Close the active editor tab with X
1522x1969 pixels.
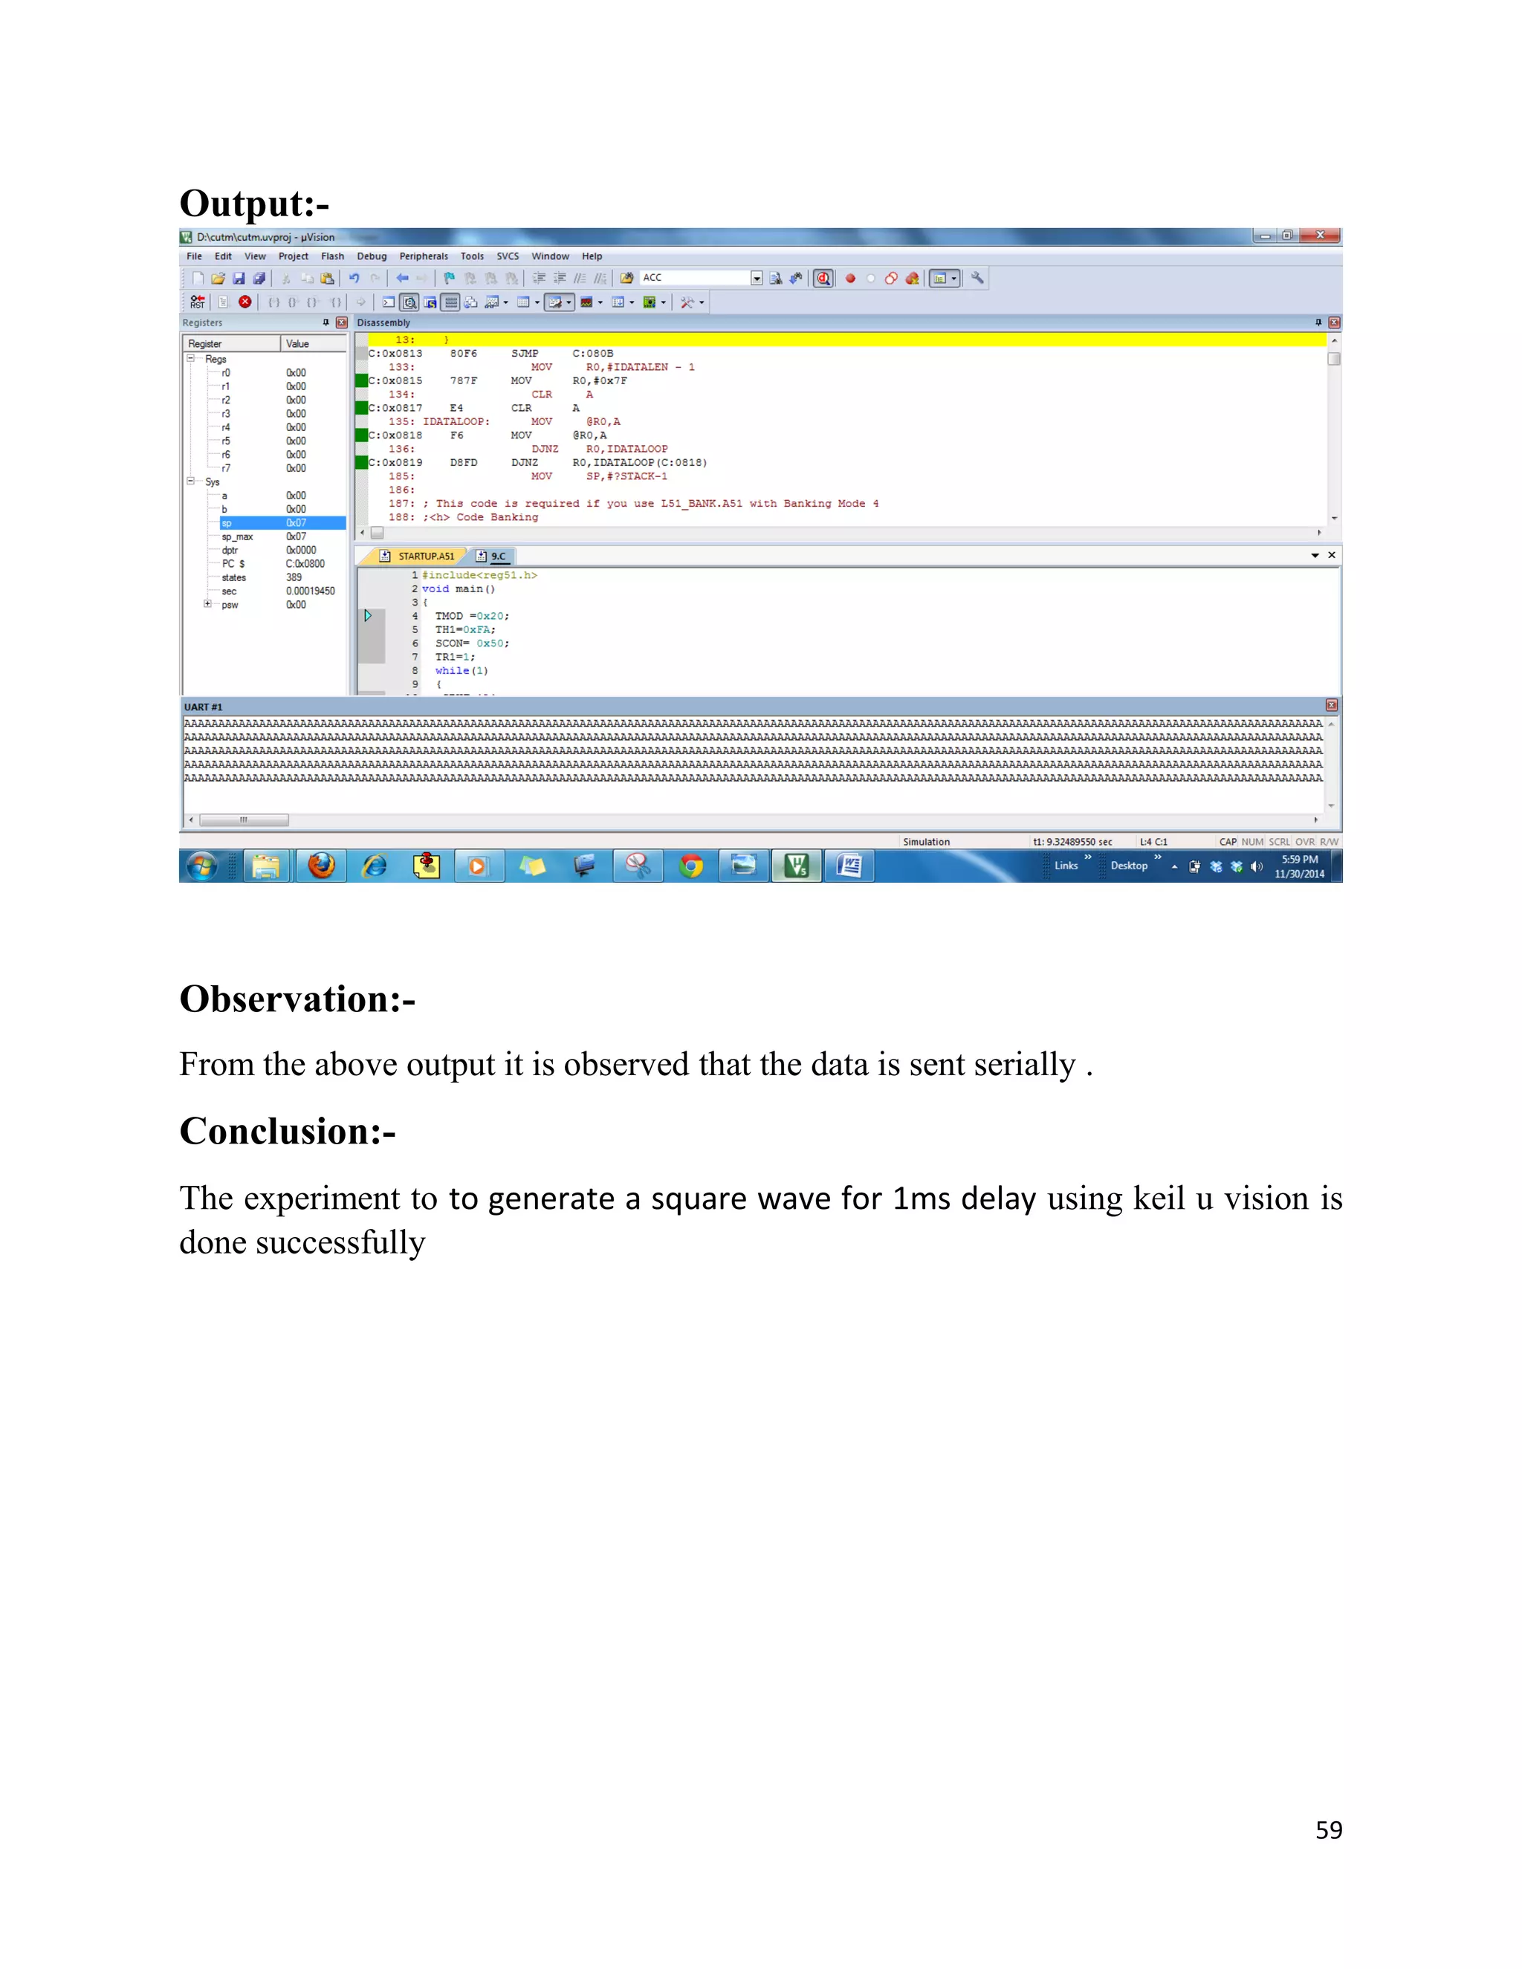pyautogui.click(x=1332, y=555)
